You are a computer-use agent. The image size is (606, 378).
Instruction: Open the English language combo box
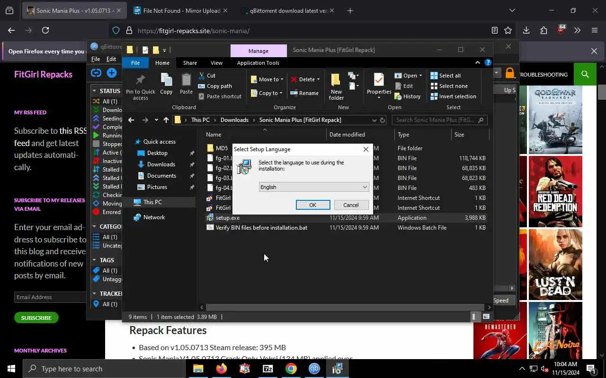point(314,187)
